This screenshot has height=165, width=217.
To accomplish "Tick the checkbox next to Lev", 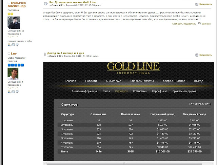I will pyautogui.click(x=9, y=54).
